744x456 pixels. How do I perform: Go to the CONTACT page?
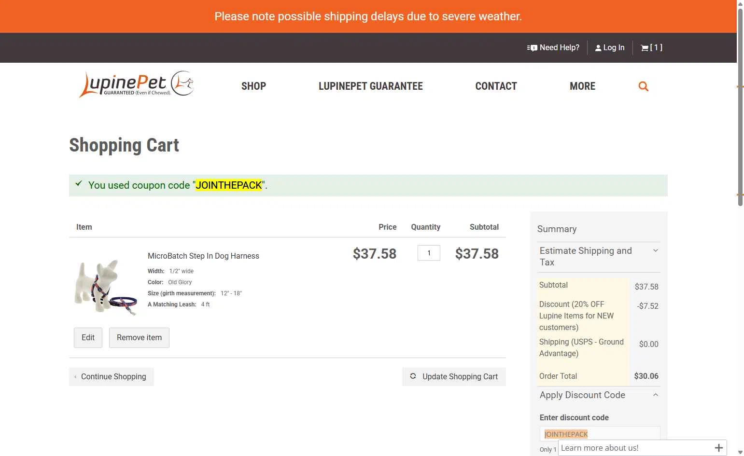pyautogui.click(x=496, y=86)
